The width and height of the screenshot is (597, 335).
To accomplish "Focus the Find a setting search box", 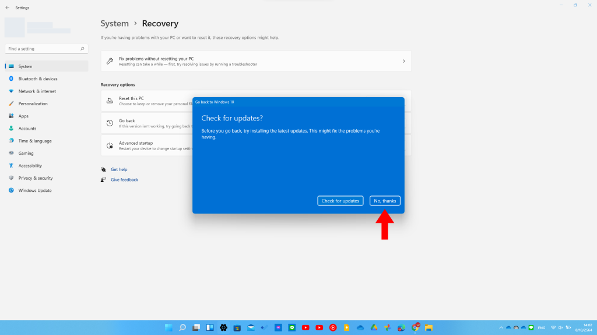I will click(47, 49).
